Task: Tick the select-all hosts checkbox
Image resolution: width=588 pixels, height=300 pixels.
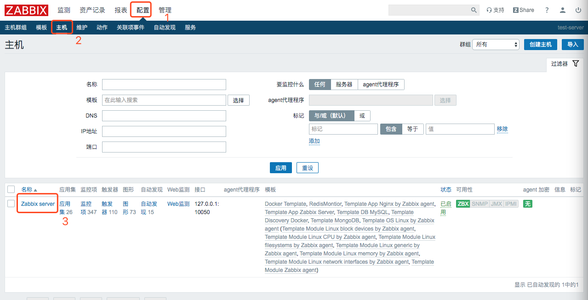Action: [x=11, y=189]
